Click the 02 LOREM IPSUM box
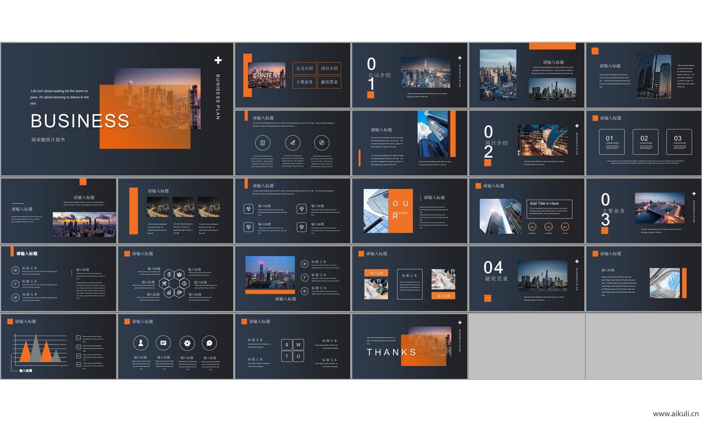The image size is (702, 421). [645, 141]
